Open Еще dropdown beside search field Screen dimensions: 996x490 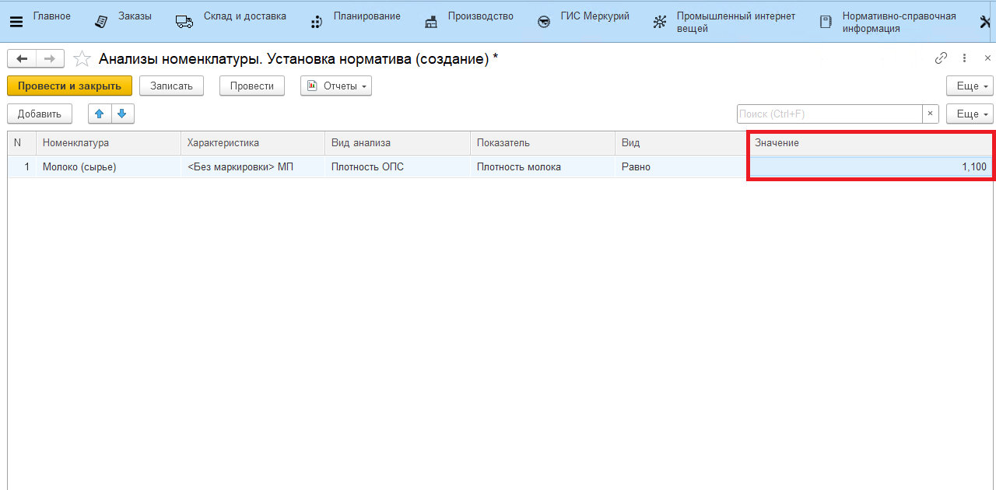[970, 114]
